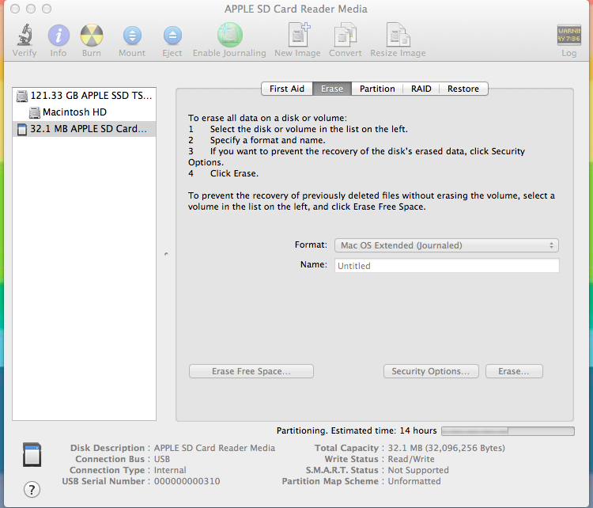Click USB serial number '000000000310'

pyautogui.click(x=187, y=481)
